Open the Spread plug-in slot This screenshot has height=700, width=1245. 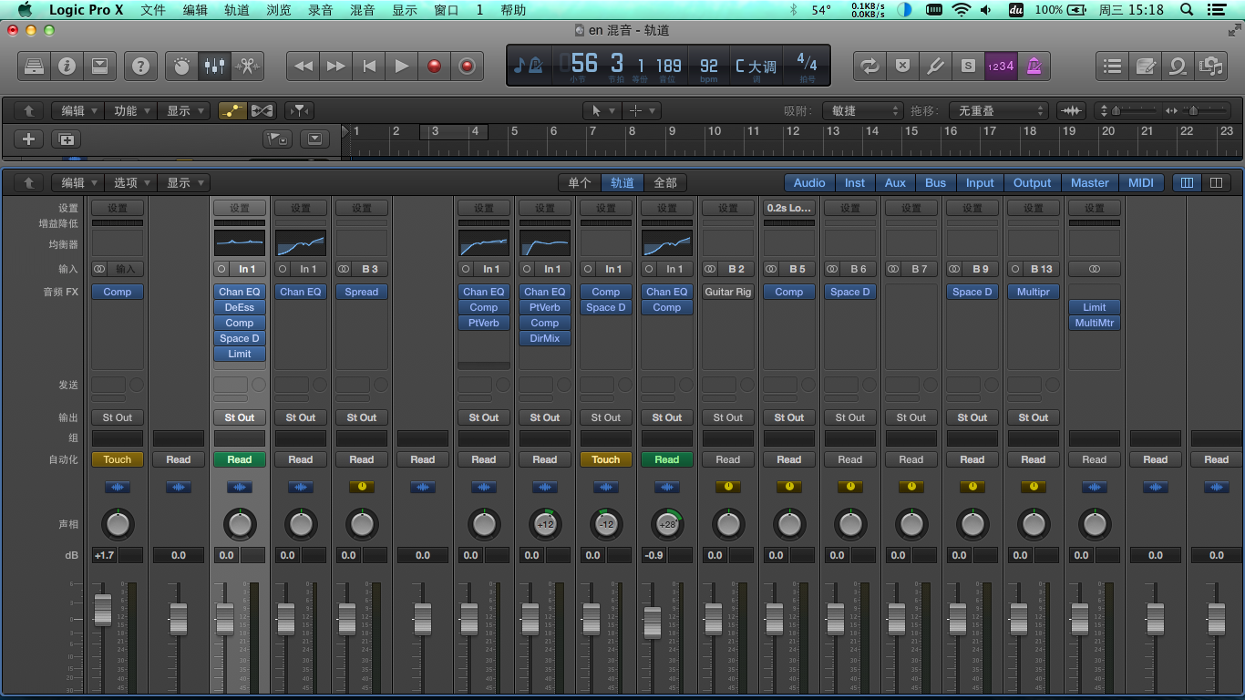(362, 292)
